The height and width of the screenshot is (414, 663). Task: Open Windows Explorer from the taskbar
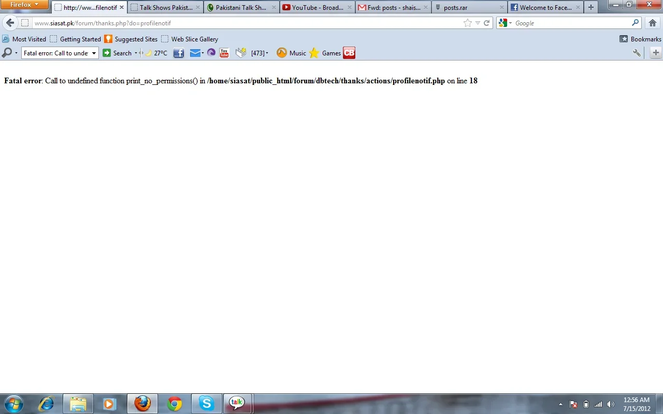[78, 404]
